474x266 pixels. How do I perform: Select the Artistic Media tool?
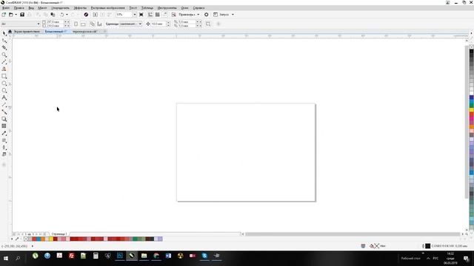point(4,69)
